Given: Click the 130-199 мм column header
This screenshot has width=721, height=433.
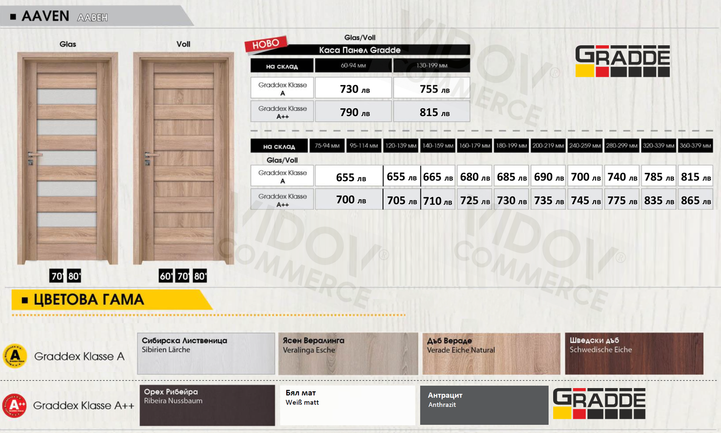Looking at the screenshot, I should (x=431, y=65).
